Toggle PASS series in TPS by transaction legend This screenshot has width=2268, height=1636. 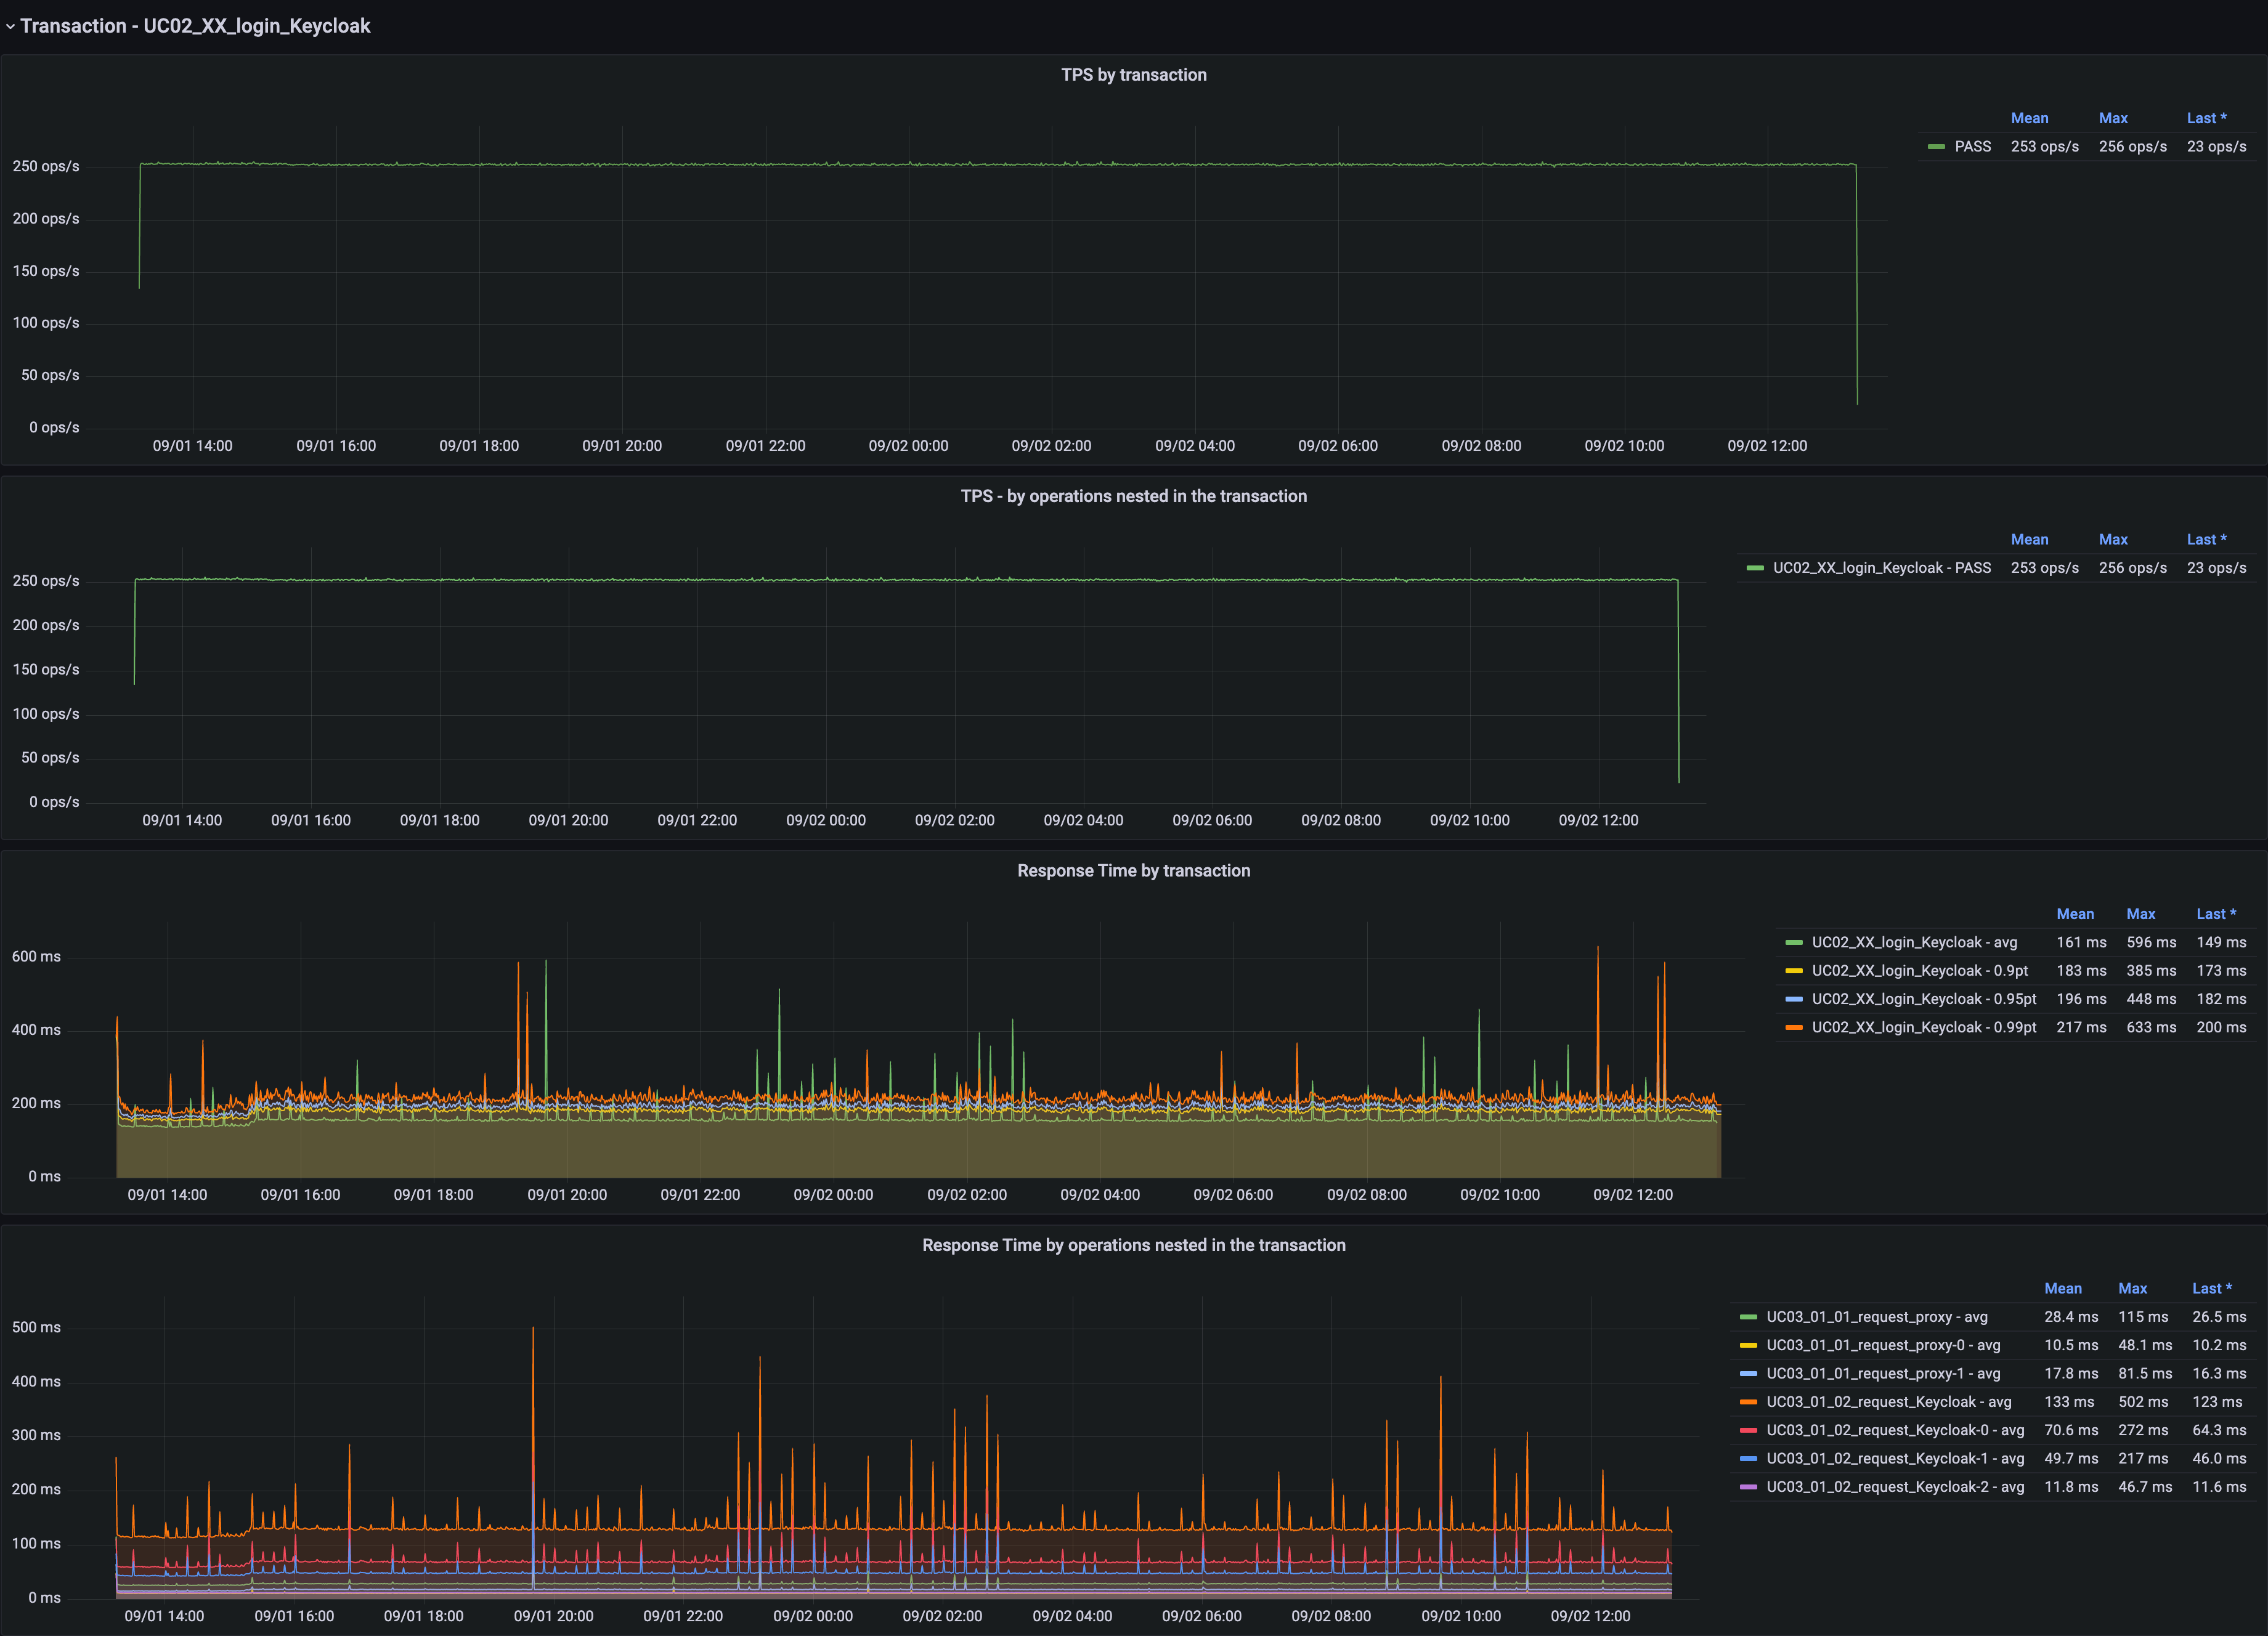click(x=1973, y=146)
